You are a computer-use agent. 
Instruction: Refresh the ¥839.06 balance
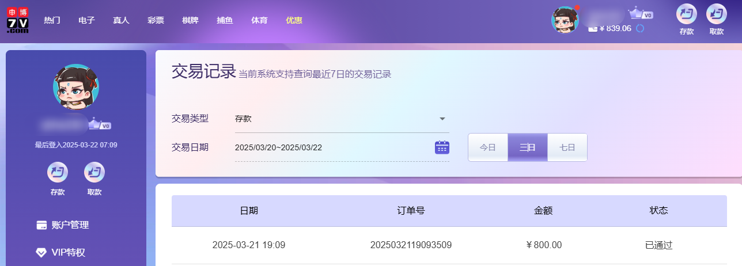(x=639, y=28)
